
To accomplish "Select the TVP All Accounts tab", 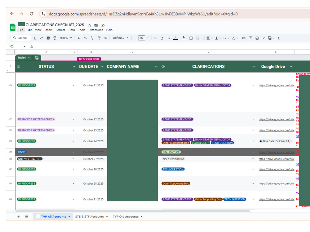I will [54, 217].
